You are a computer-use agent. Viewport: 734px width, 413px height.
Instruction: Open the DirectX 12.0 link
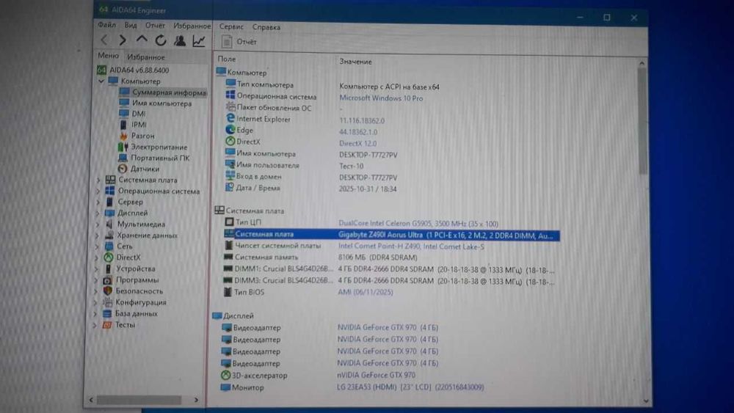click(x=357, y=144)
